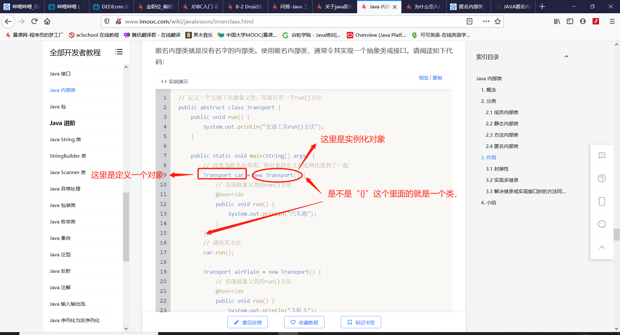Jump to 4. 小结 section
This screenshot has width=620, height=335.
pyautogui.click(x=488, y=202)
